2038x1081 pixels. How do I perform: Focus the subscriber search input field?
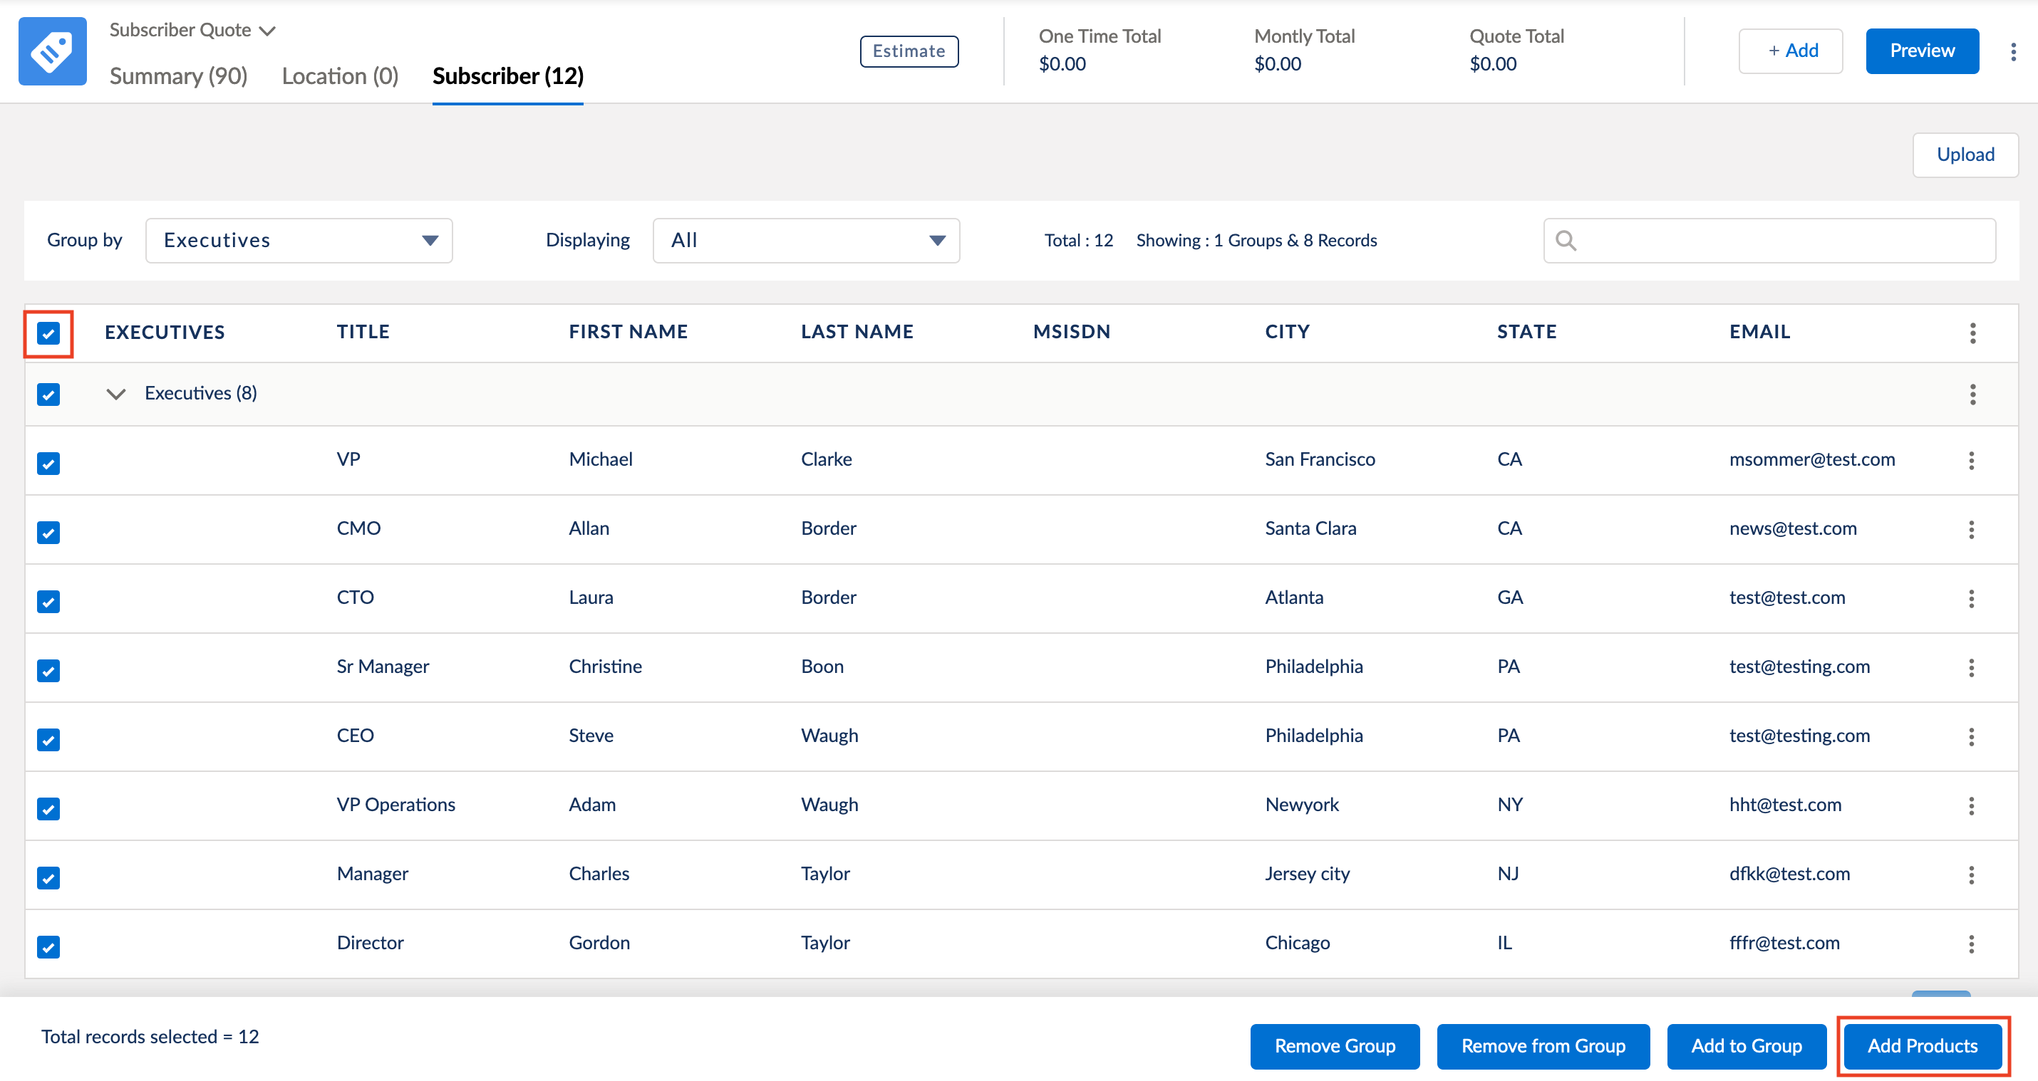(x=1769, y=241)
